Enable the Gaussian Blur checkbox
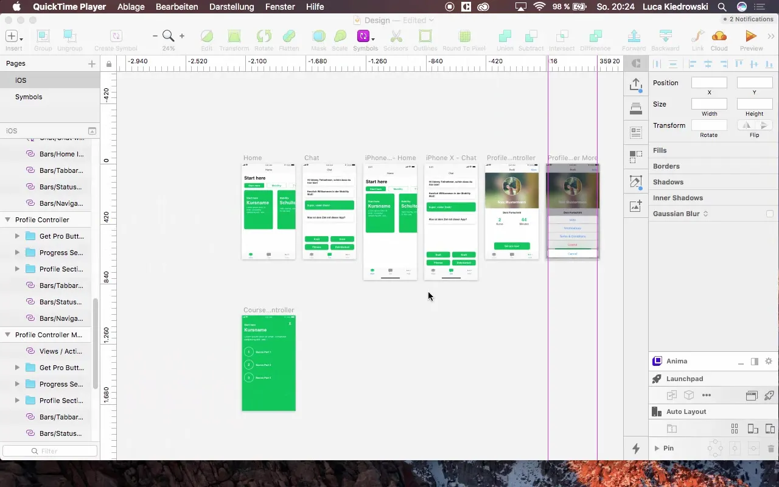Viewport: 779px width, 487px height. [x=770, y=214]
